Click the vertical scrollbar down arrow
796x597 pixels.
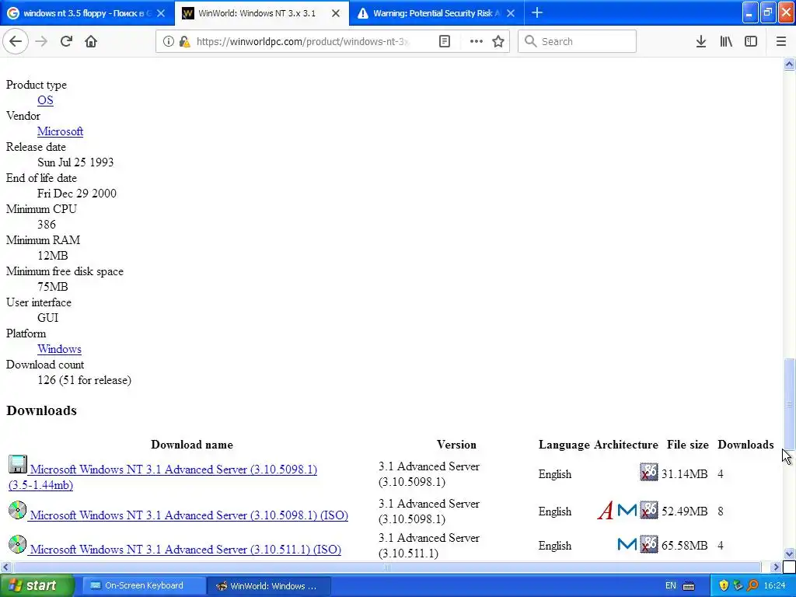click(x=789, y=553)
